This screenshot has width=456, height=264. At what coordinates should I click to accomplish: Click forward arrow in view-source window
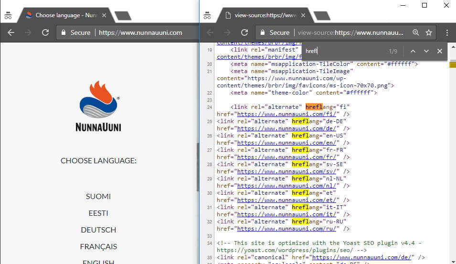click(227, 32)
